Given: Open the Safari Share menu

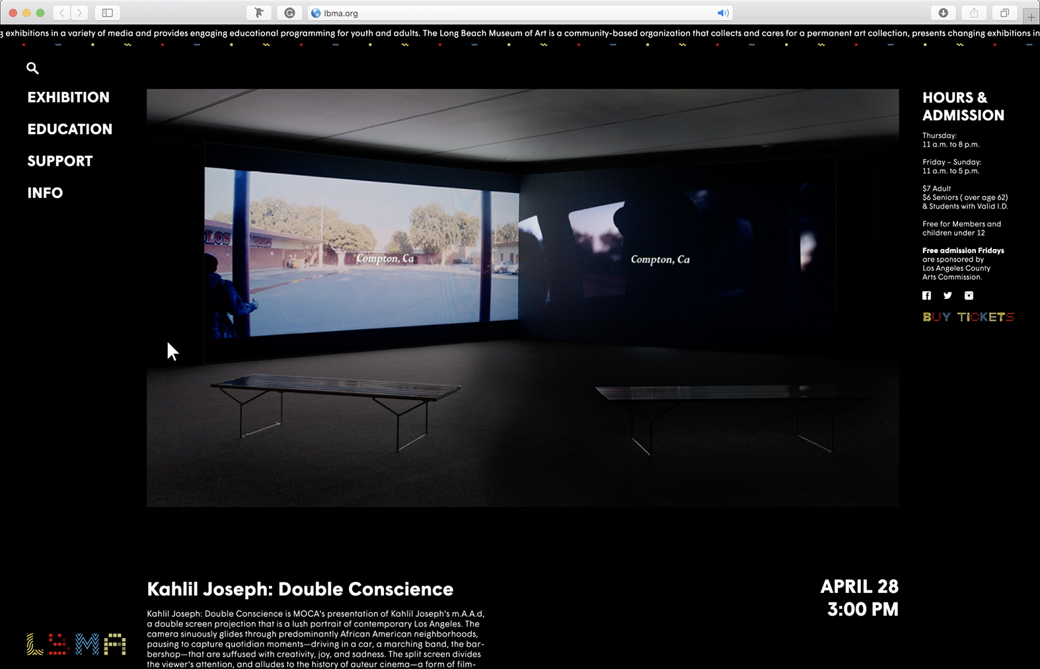Looking at the screenshot, I should click(x=974, y=13).
